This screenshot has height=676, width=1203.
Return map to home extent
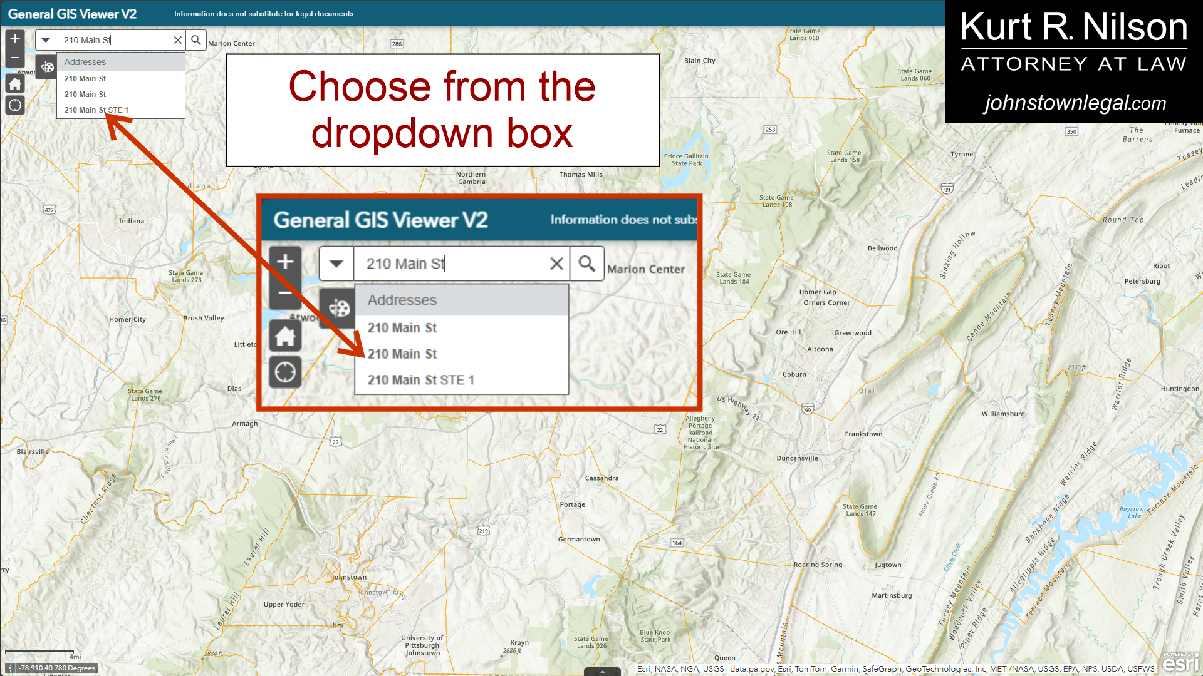tap(15, 84)
